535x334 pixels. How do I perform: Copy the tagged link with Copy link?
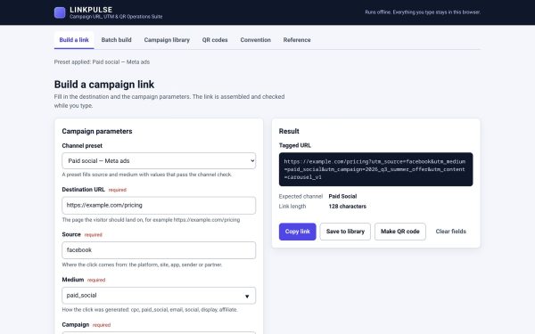coord(298,232)
